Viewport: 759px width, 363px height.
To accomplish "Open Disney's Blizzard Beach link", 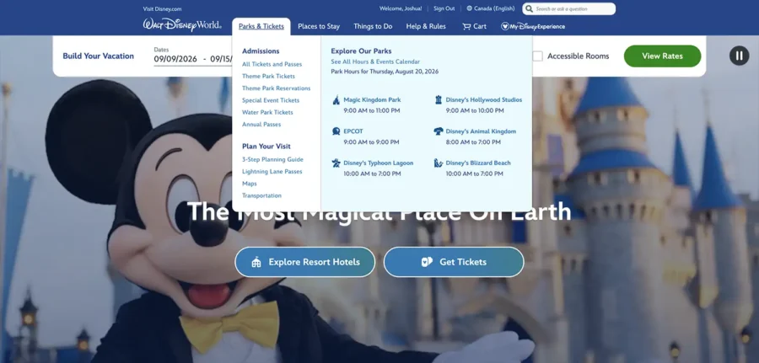I will pos(478,163).
